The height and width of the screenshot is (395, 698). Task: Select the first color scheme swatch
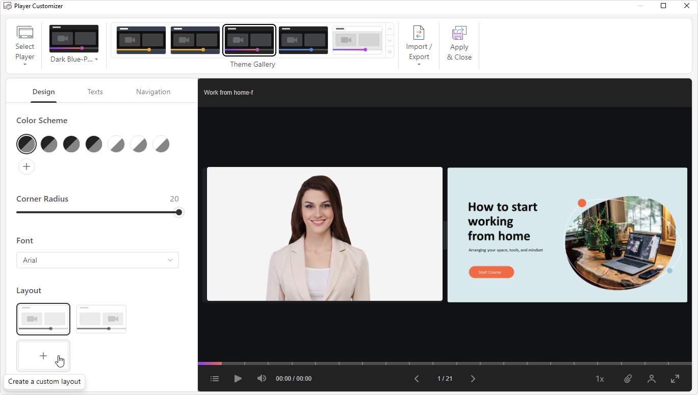pyautogui.click(x=27, y=144)
